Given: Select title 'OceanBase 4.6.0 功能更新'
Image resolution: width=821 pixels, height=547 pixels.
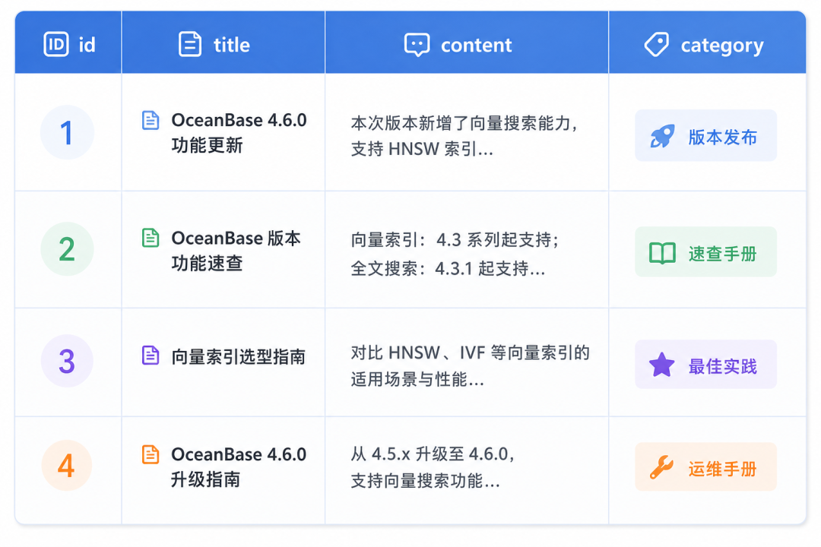Looking at the screenshot, I should click(x=239, y=132).
